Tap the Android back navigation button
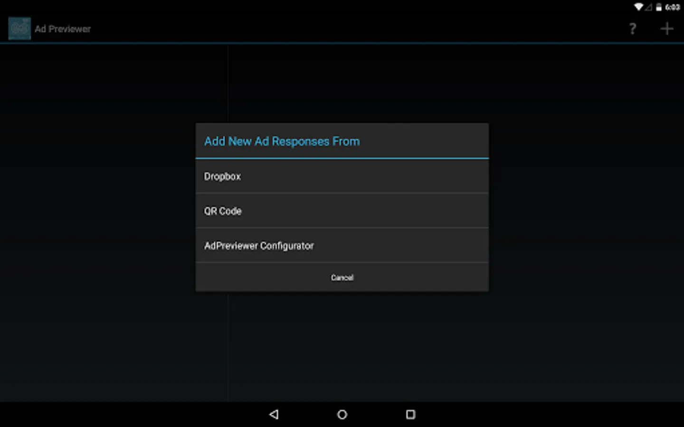This screenshot has width=684, height=427. (274, 414)
